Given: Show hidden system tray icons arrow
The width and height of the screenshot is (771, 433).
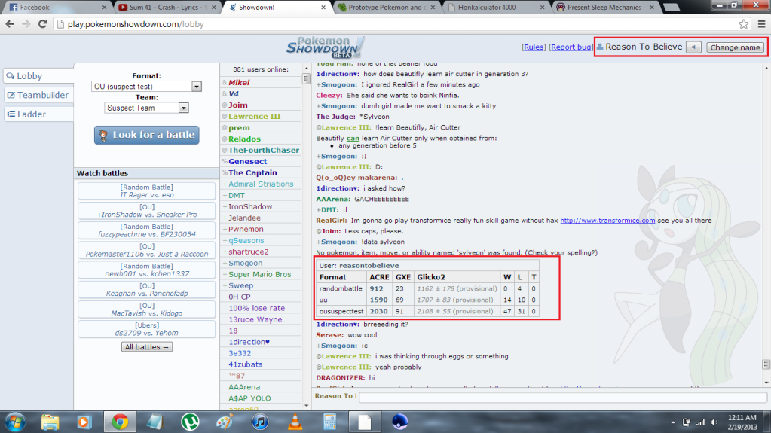Looking at the screenshot, I should tap(673, 422).
